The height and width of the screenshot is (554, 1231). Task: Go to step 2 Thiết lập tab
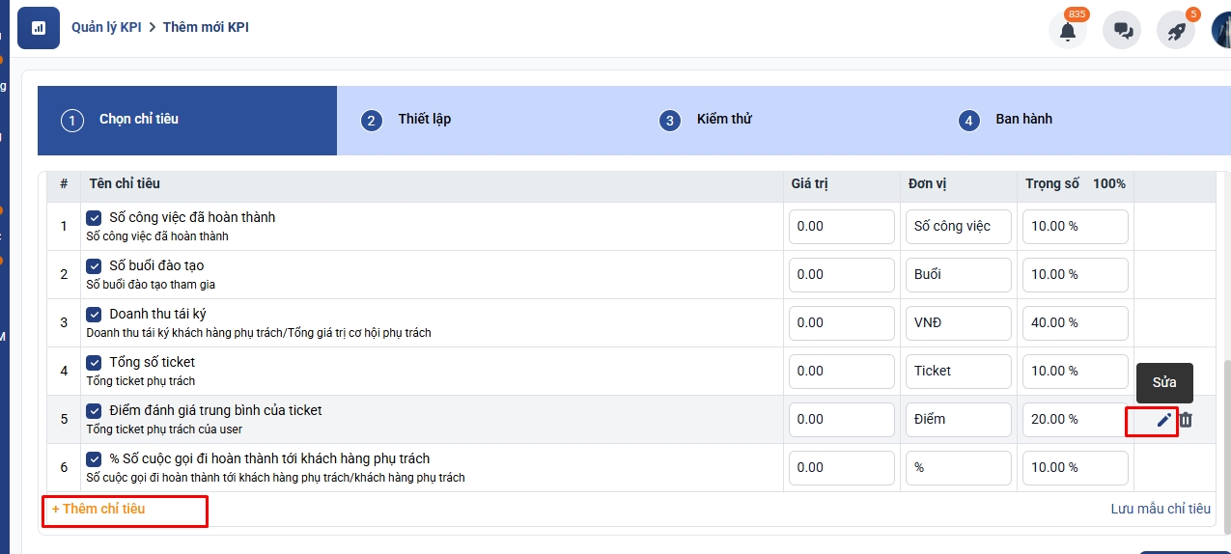[424, 120]
